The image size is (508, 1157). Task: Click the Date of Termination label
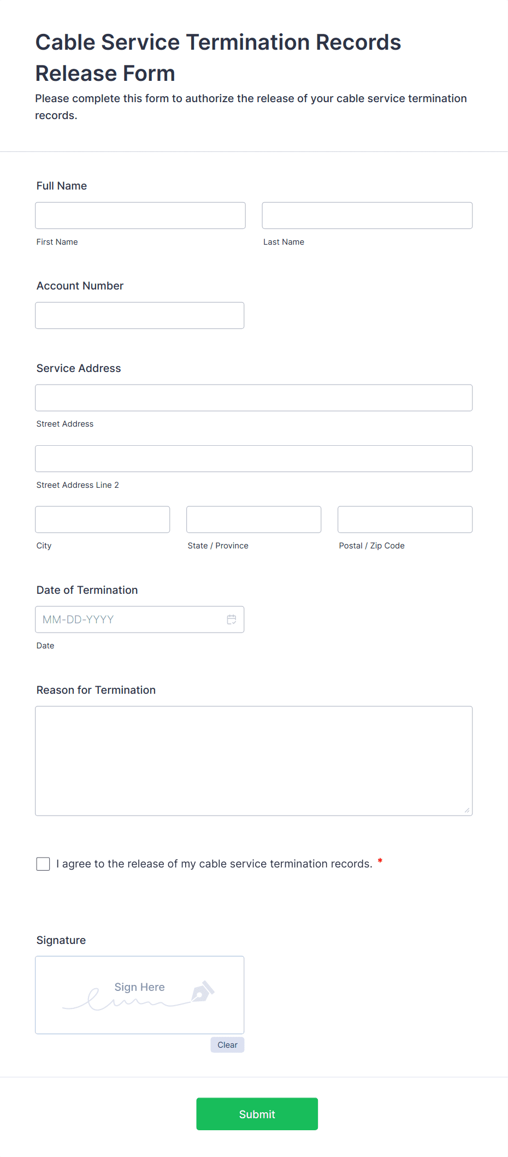tap(87, 590)
